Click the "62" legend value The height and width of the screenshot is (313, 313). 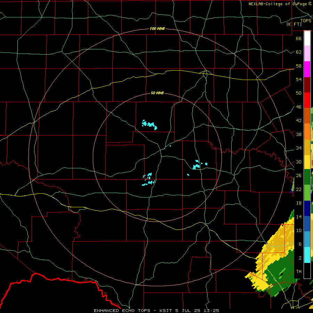click(299, 52)
